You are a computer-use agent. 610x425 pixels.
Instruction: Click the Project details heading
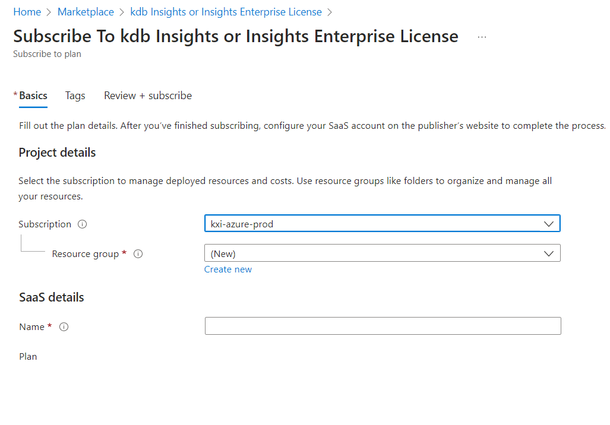click(57, 153)
